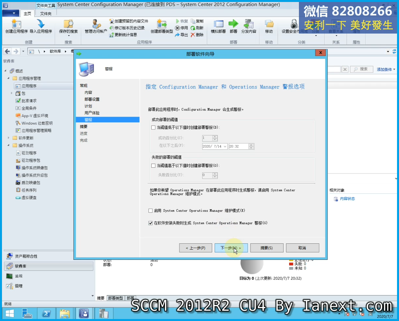Uncheck 在软件安装失败时生成 Operations Manager 警报
Viewport: 399px width, 321px height.
tap(150, 223)
